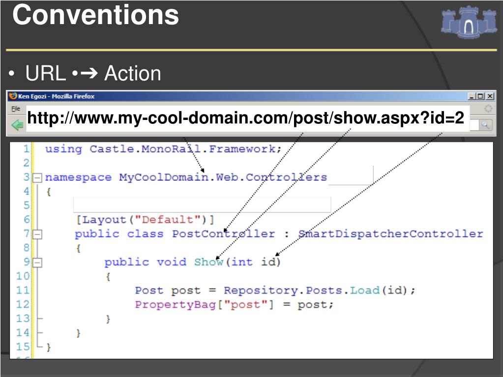Click line number 5 in the gutter

click(26, 205)
